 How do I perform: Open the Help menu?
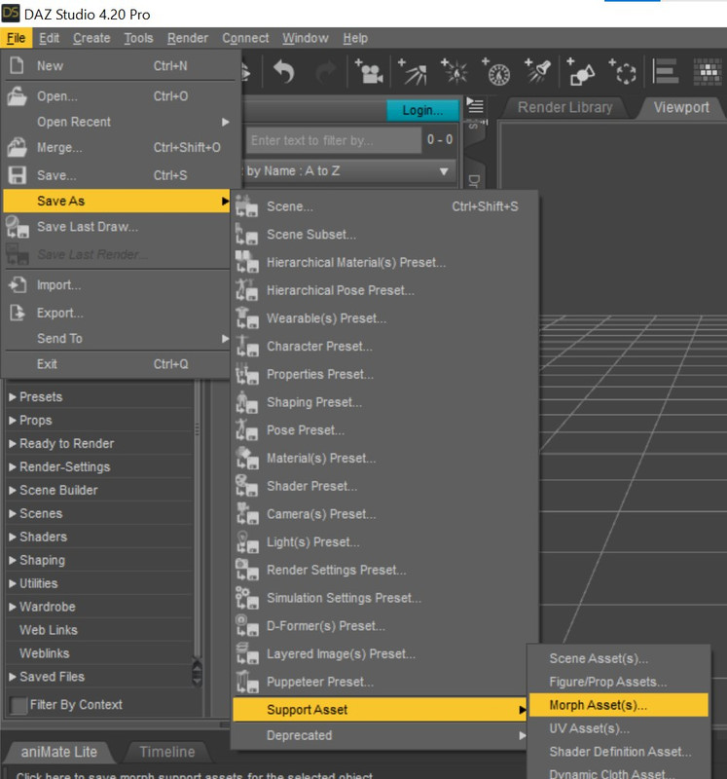[x=355, y=38]
